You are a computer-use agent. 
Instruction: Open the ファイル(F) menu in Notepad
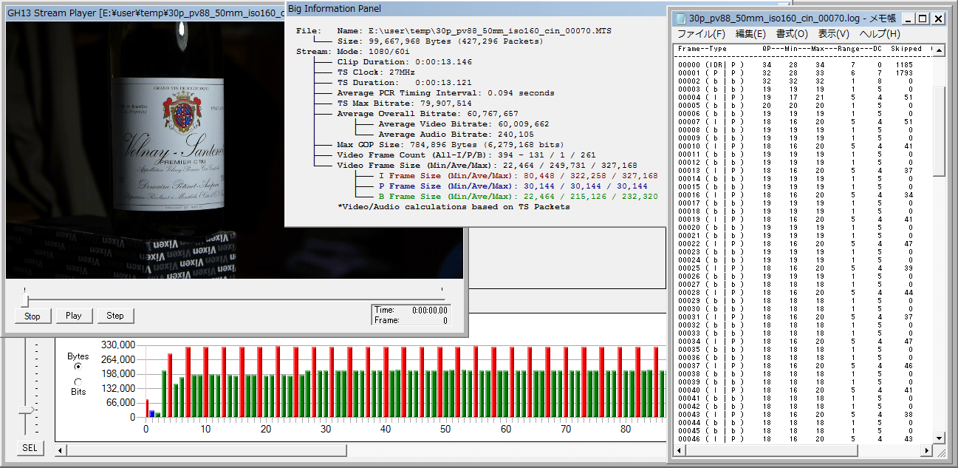[x=701, y=34]
